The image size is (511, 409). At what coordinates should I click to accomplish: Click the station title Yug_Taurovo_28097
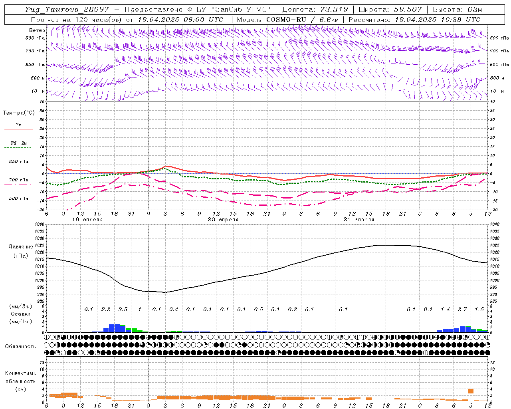pos(67,10)
